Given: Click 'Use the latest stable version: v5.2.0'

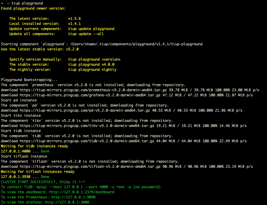Looking at the screenshot, I should tap(40, 49).
